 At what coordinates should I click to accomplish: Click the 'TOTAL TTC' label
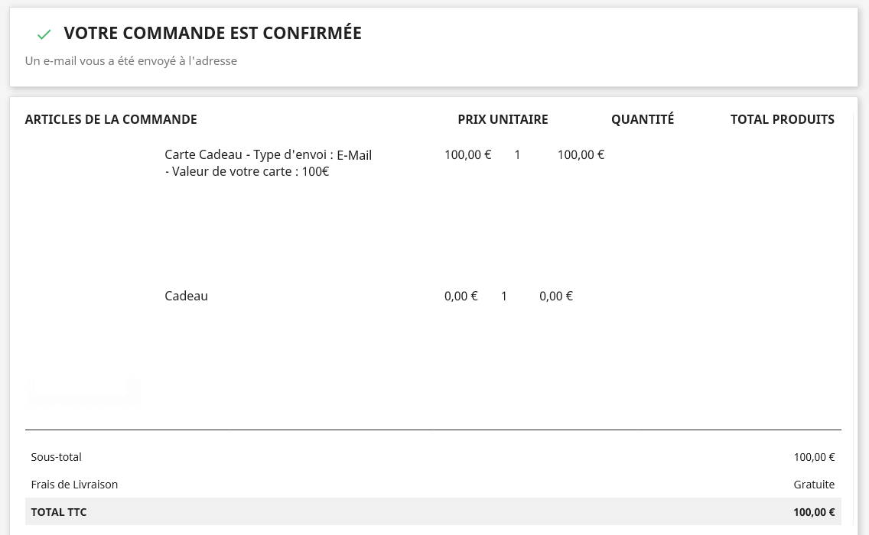click(x=59, y=512)
